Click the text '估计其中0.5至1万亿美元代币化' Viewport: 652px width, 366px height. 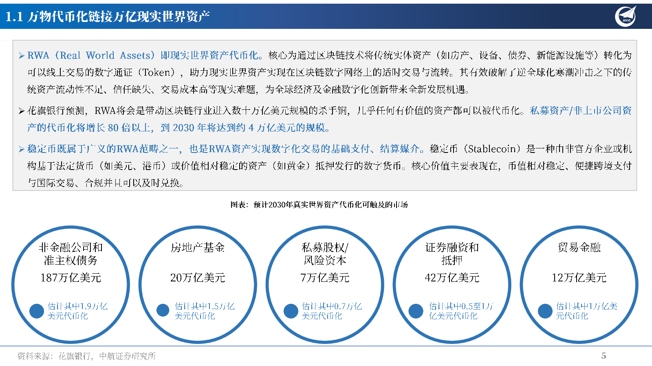click(461, 311)
